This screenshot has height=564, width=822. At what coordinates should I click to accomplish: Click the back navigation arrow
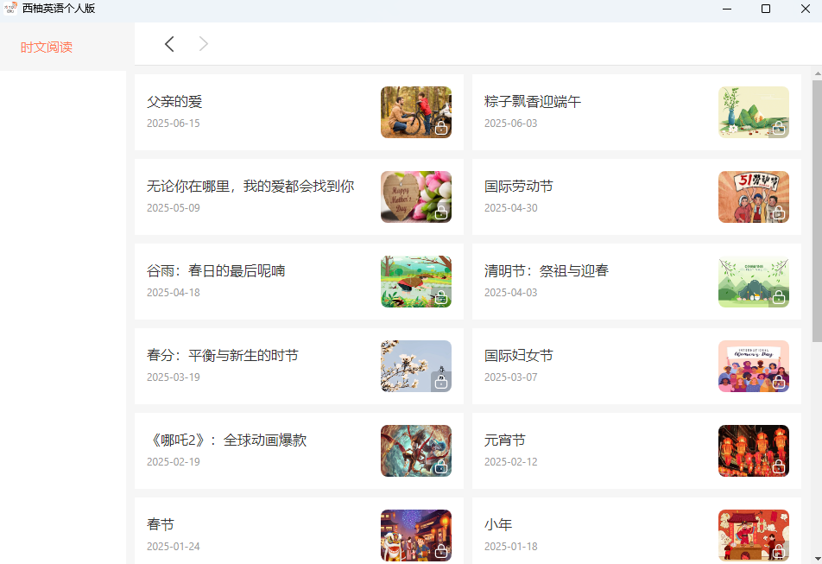[169, 43]
